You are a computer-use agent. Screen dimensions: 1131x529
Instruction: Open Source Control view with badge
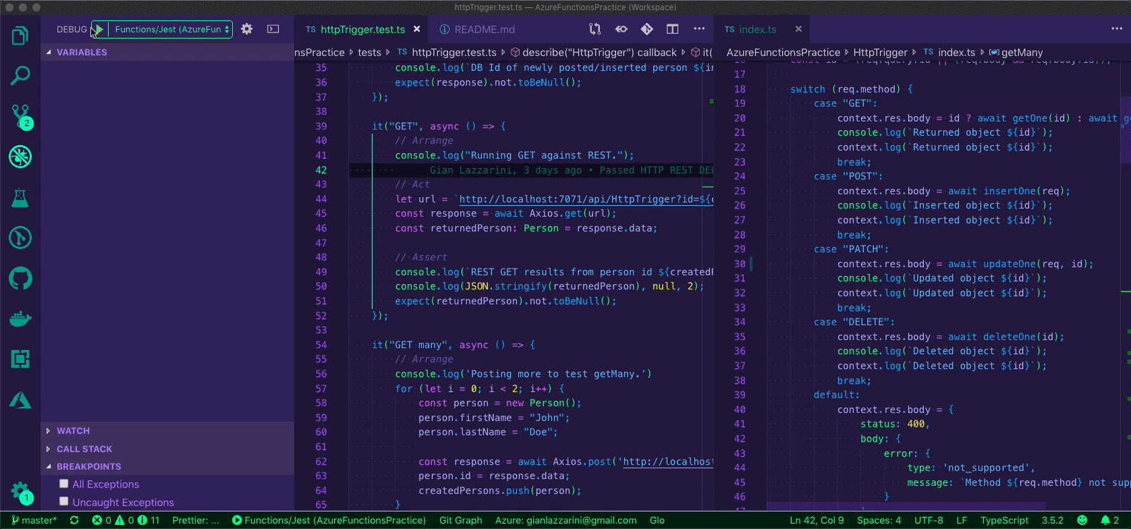[20, 116]
